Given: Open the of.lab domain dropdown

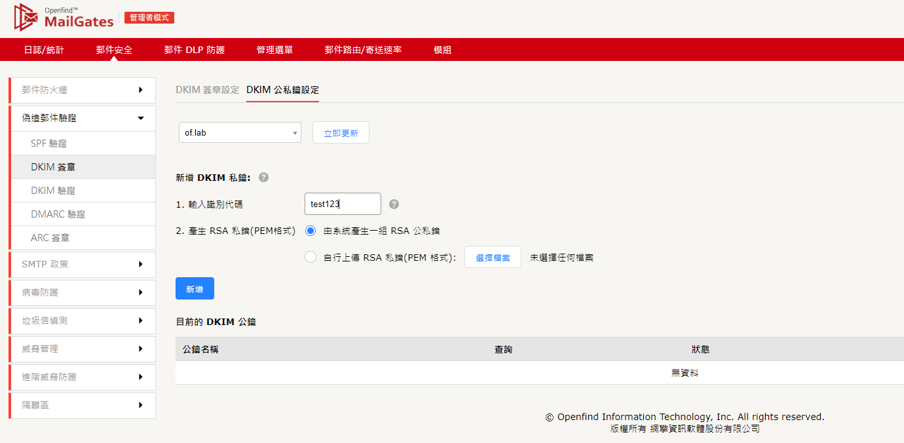Looking at the screenshot, I should [x=240, y=132].
